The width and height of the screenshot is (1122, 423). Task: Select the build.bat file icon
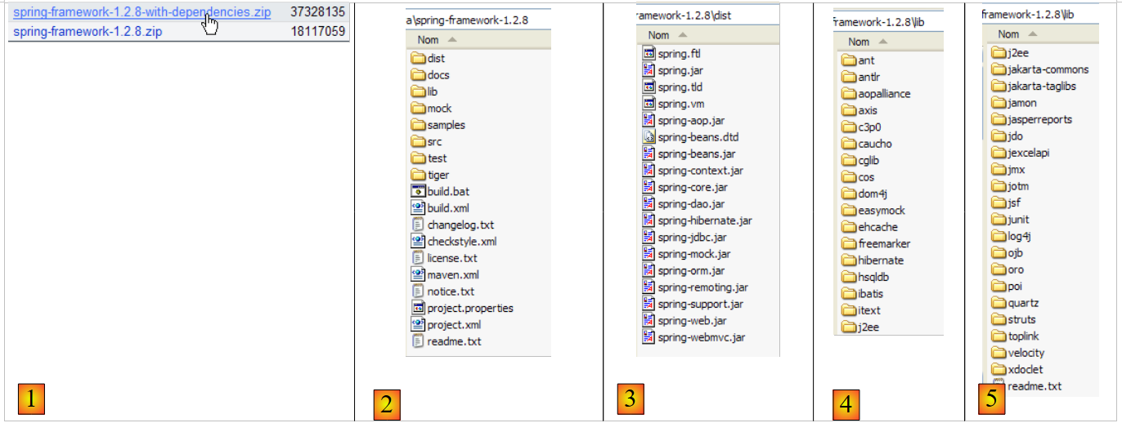(418, 192)
